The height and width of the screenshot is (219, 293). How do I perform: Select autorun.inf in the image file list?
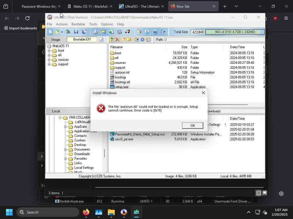click(122, 72)
